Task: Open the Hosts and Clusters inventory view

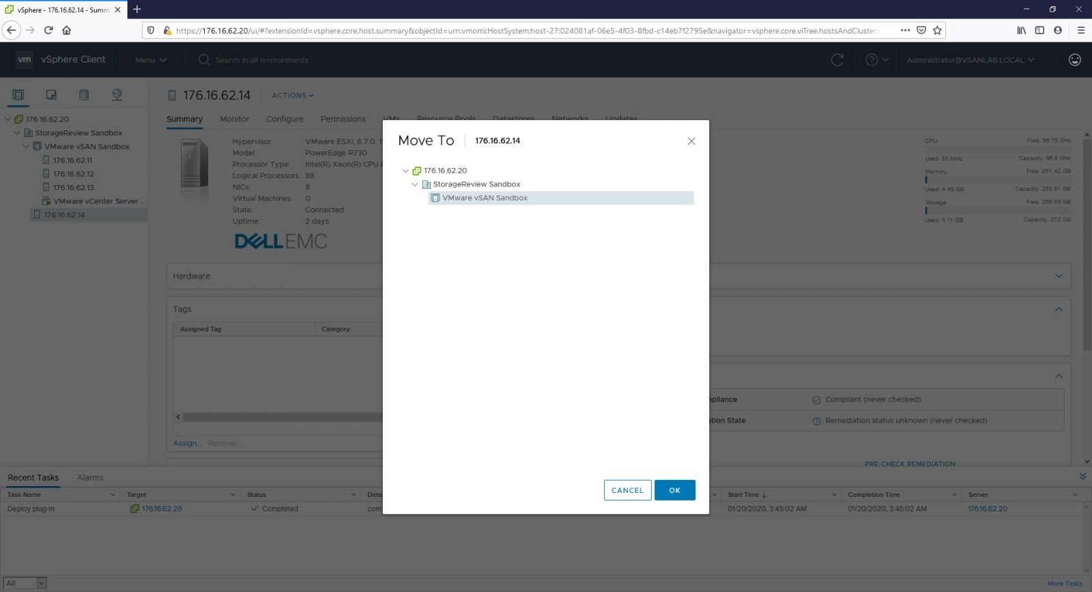Action: pyautogui.click(x=18, y=95)
